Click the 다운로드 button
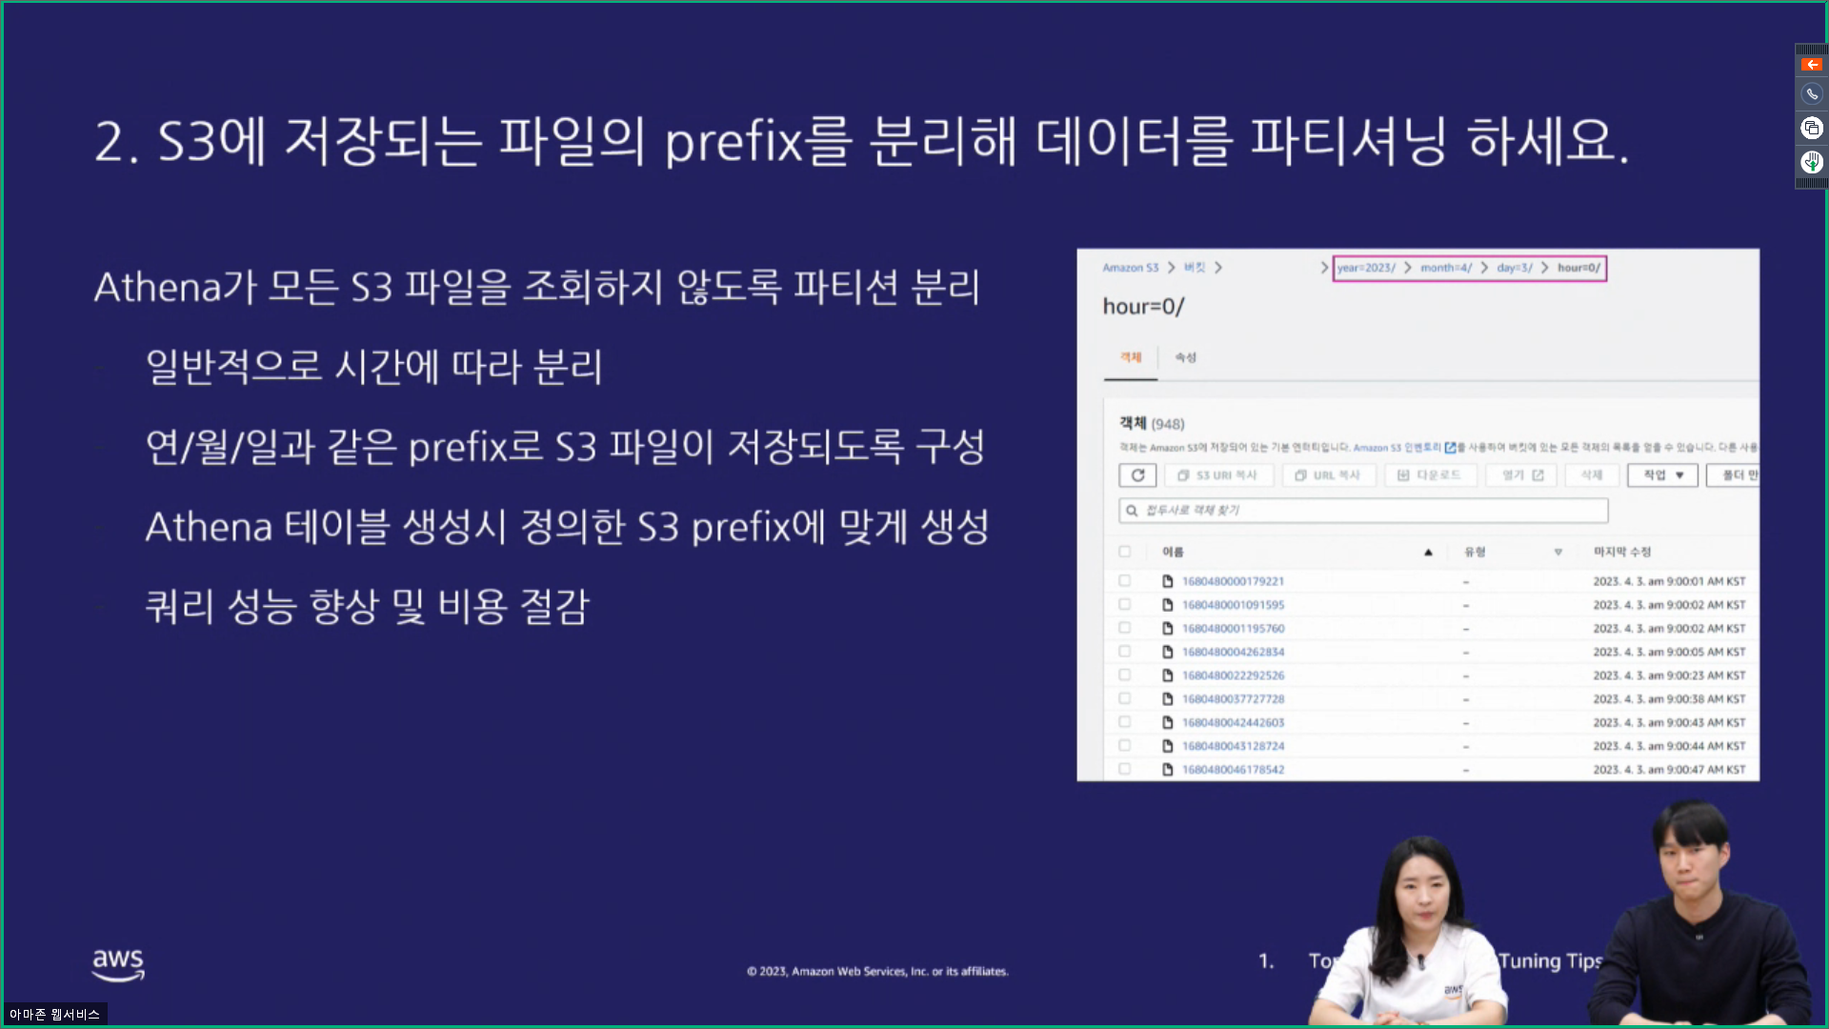 coord(1431,475)
